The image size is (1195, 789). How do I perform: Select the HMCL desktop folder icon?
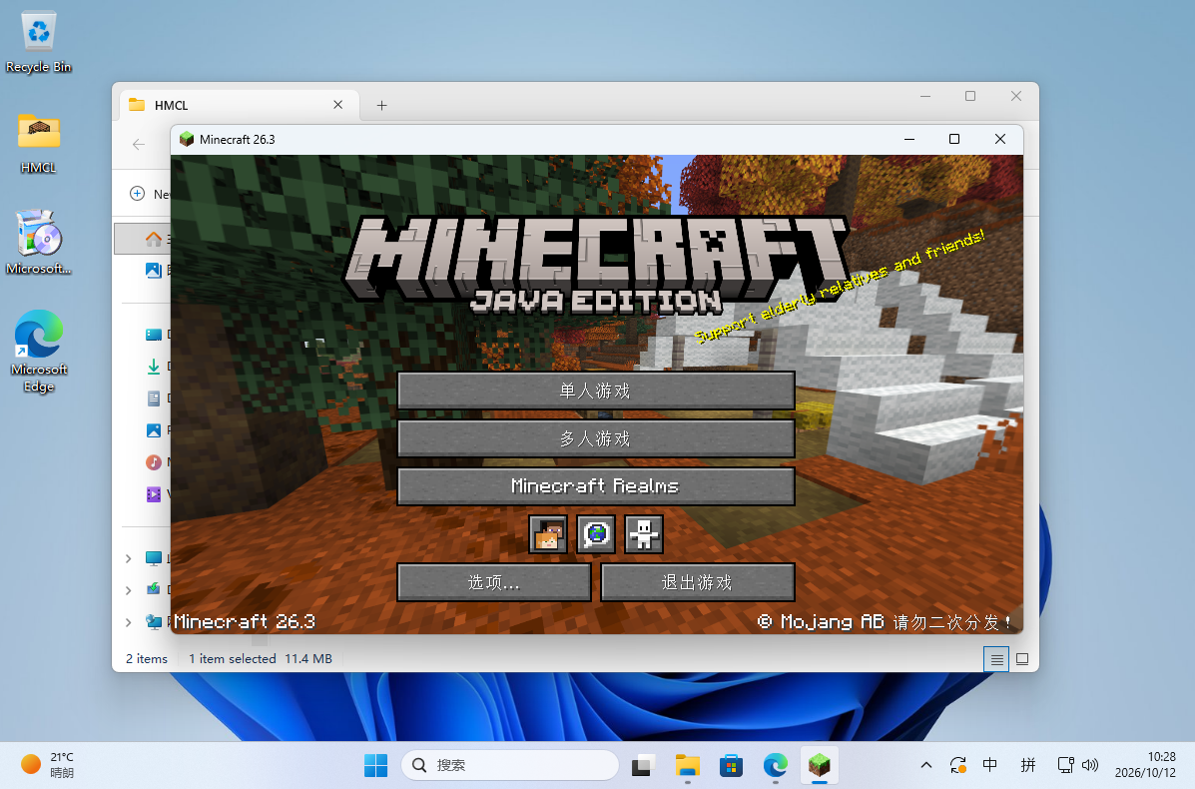[x=38, y=143]
